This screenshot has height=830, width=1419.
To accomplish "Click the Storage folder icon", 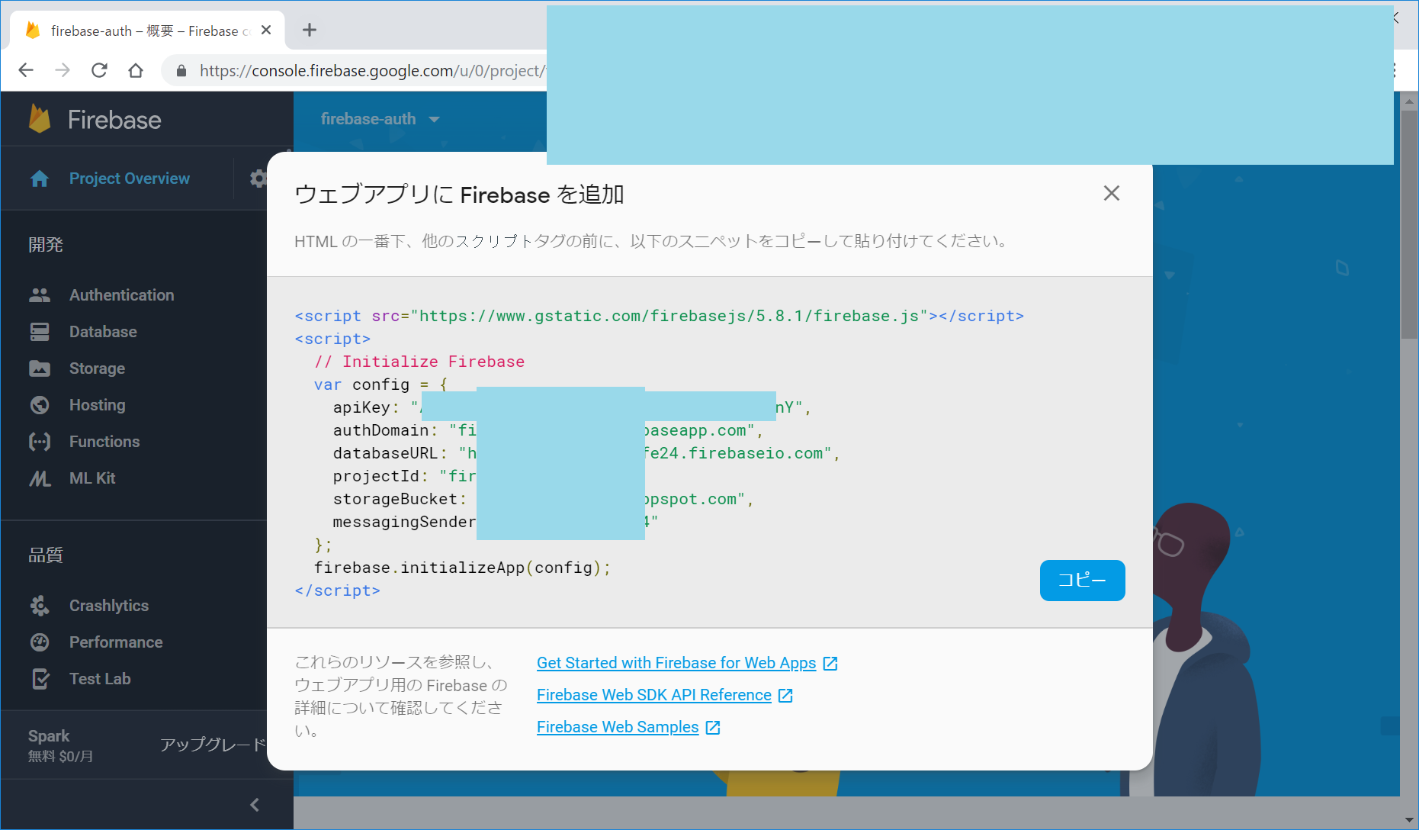I will click(x=40, y=368).
